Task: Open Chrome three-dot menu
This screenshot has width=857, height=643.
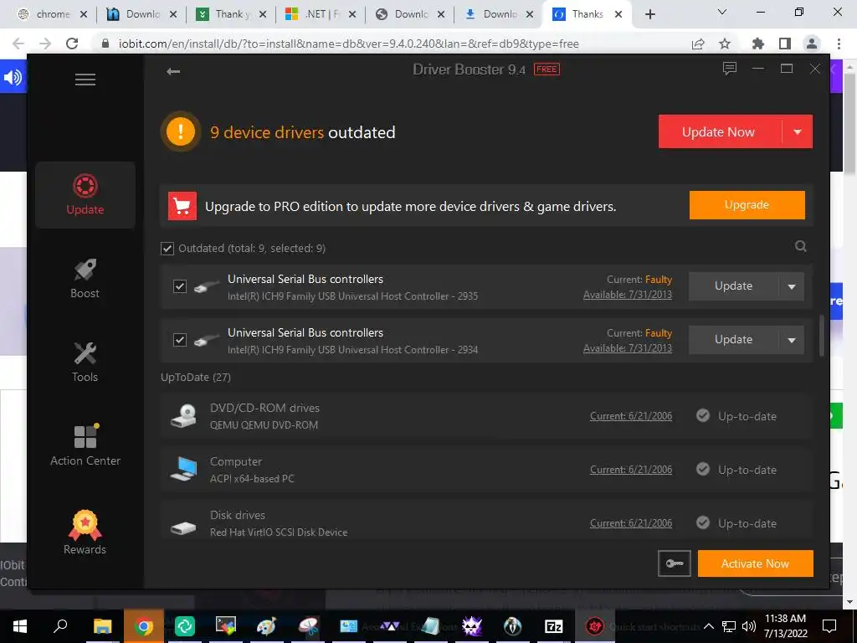Action: click(839, 44)
